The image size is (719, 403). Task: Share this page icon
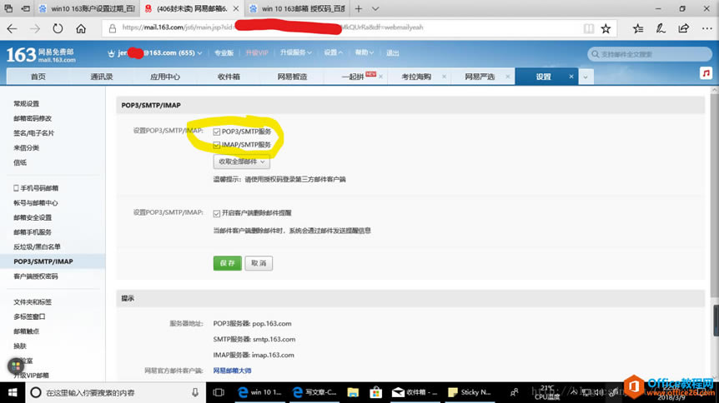tap(683, 29)
